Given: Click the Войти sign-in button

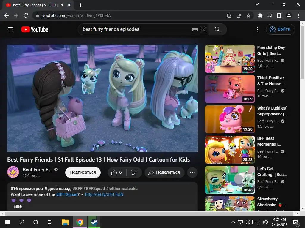Looking at the screenshot, I should tap(280, 29).
